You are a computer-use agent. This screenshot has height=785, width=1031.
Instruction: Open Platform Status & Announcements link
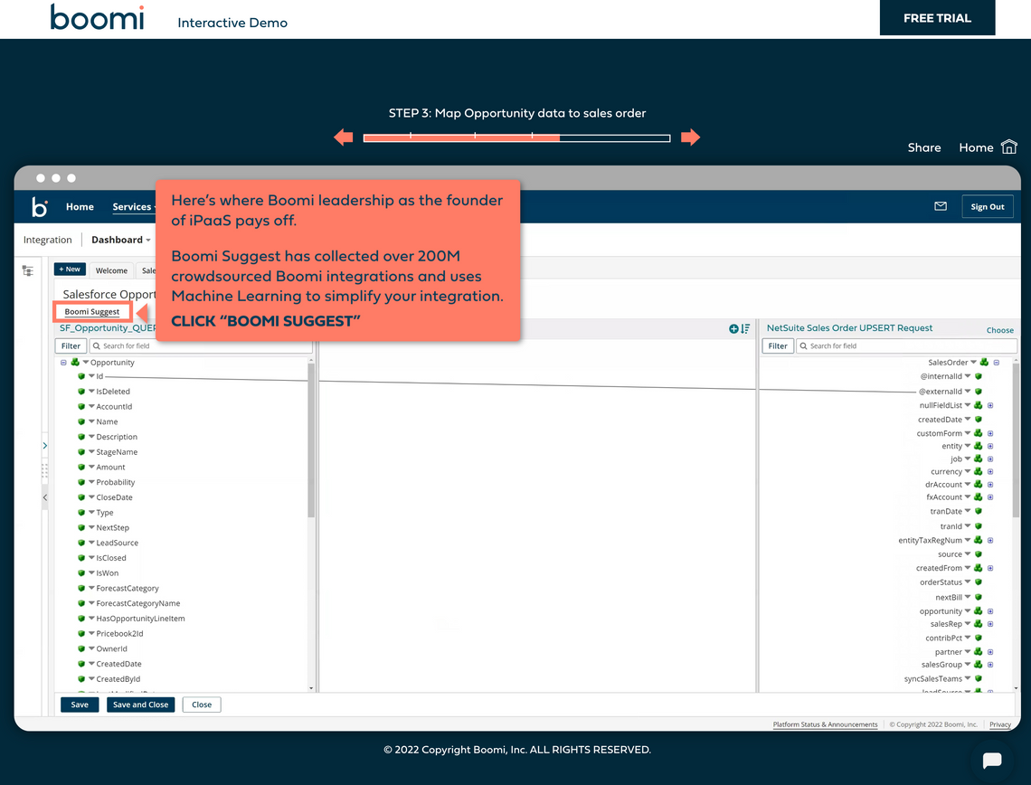click(825, 724)
